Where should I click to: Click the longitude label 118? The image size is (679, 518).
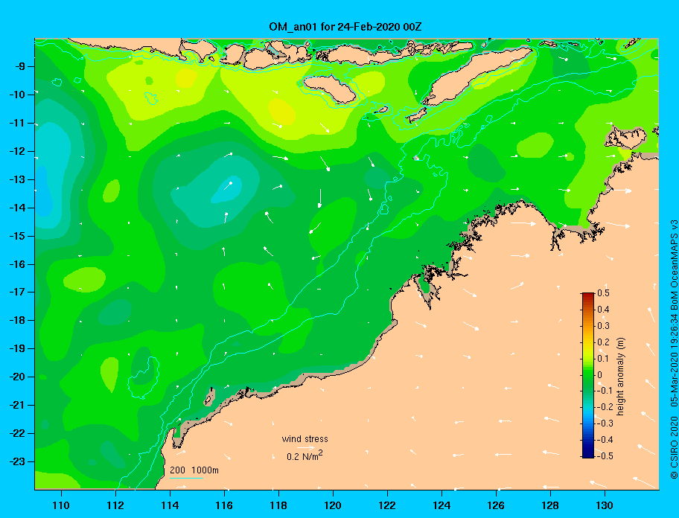tap(278, 505)
